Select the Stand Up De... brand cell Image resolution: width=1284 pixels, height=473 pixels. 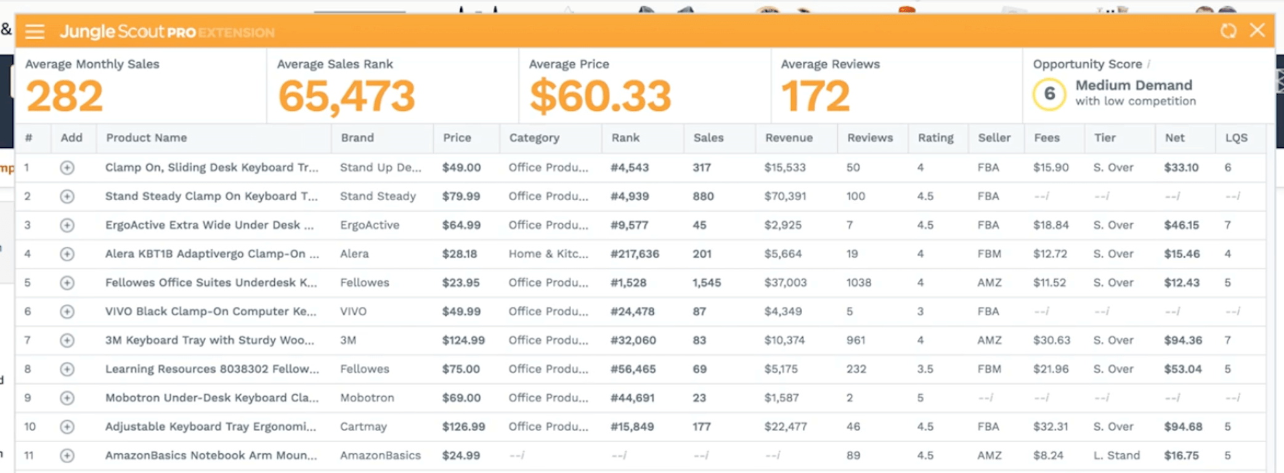click(381, 168)
